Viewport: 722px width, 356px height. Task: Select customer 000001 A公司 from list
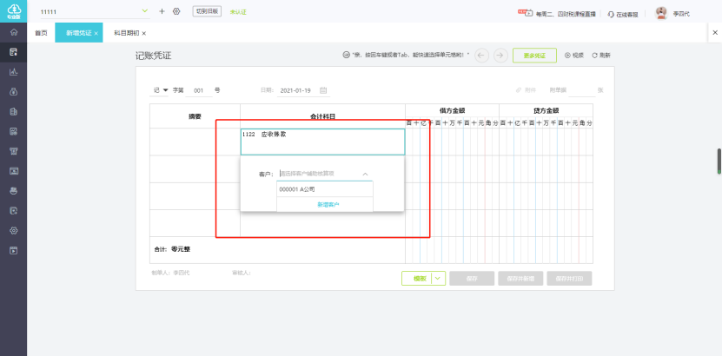[x=298, y=188]
